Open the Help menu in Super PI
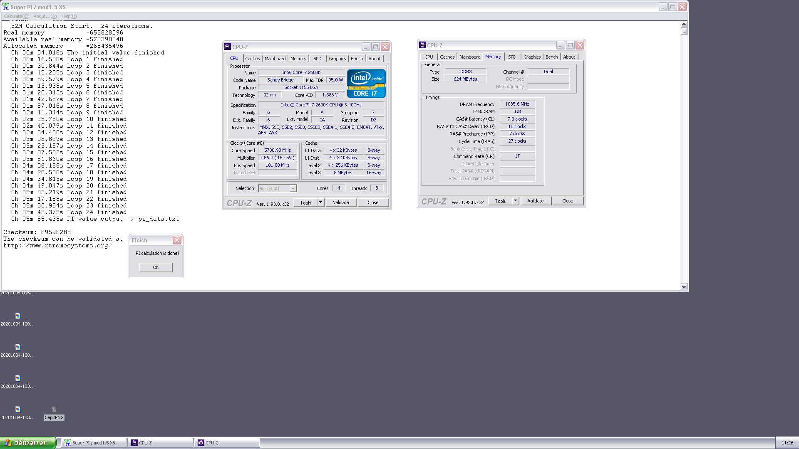This screenshot has height=449, width=799. tap(69, 16)
